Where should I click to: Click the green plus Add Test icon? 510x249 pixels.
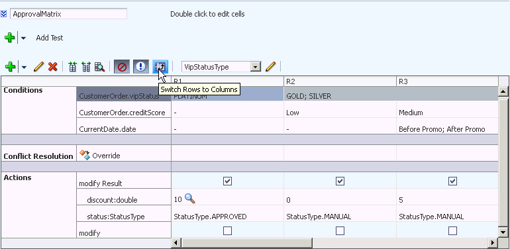[x=10, y=38]
